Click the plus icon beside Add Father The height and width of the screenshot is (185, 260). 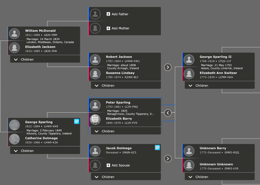pos(108,14)
